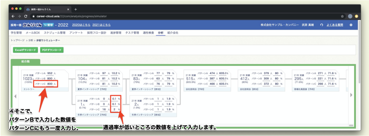The height and width of the screenshot is (136, 369).
Task: Open よくある質問 link
Action: [x=335, y=25]
